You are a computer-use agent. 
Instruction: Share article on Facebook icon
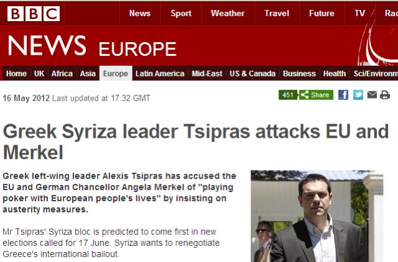click(x=343, y=95)
